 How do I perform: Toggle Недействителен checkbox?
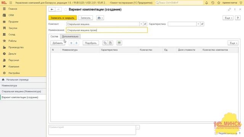[x=216, y=133]
